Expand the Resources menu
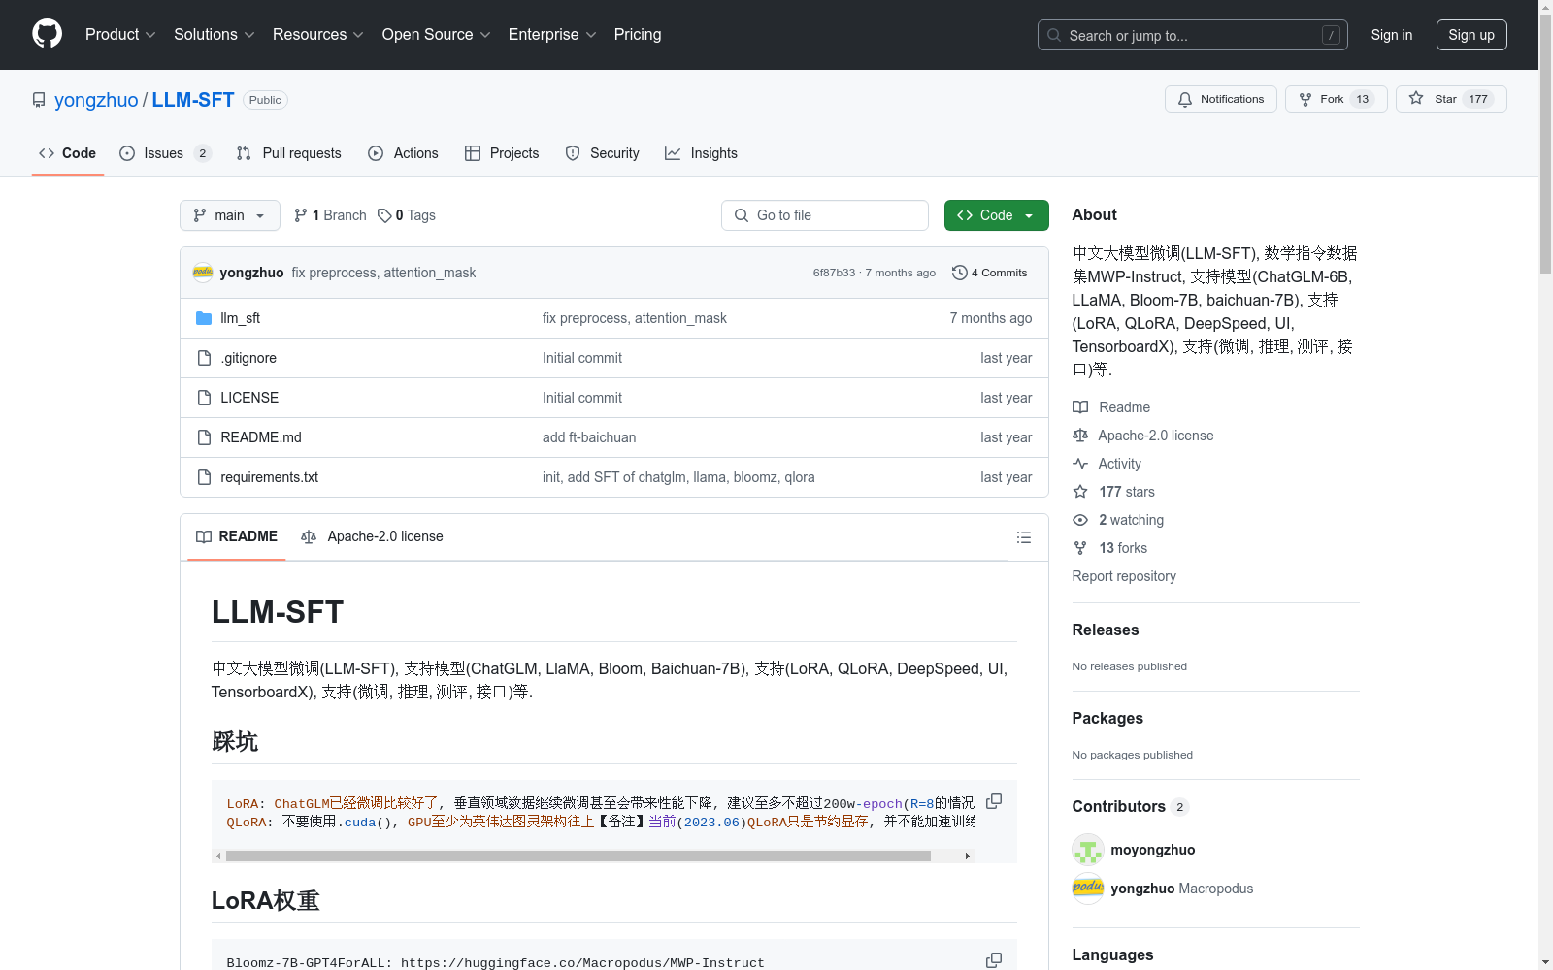The image size is (1553, 970). pos(318,35)
